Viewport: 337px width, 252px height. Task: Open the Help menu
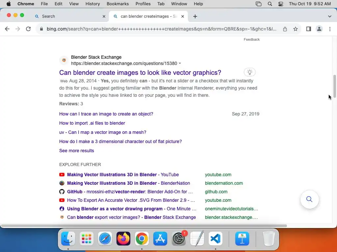pyautogui.click(x=198, y=4)
